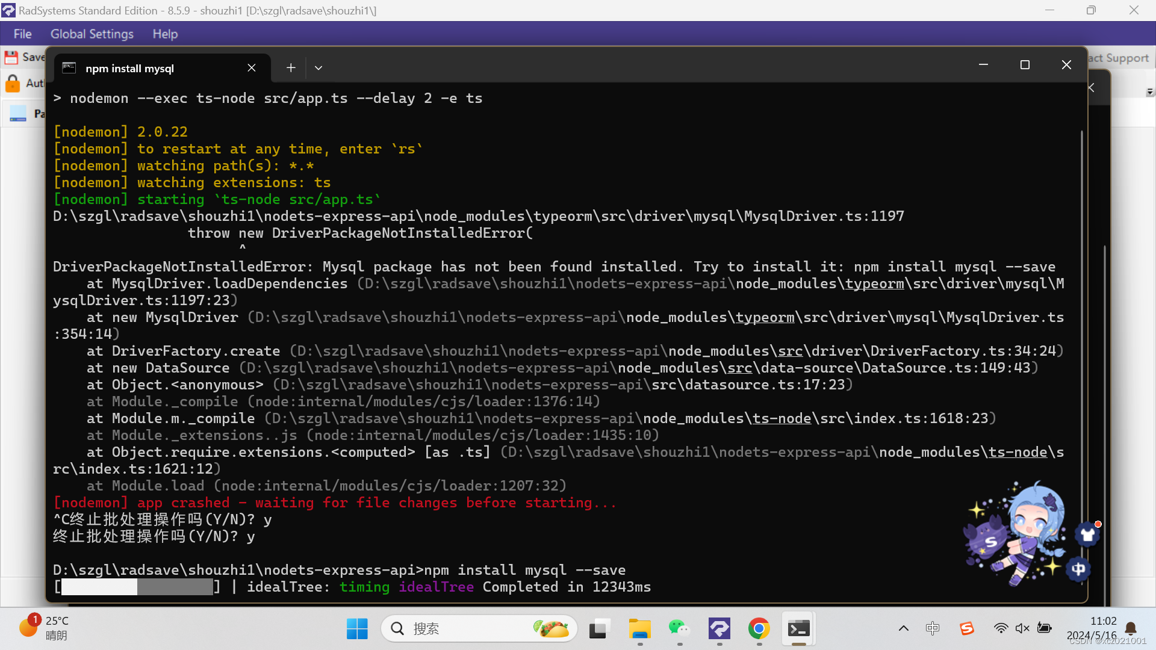Open WeChat from taskbar
Viewport: 1156px width, 650px height.
point(679,629)
